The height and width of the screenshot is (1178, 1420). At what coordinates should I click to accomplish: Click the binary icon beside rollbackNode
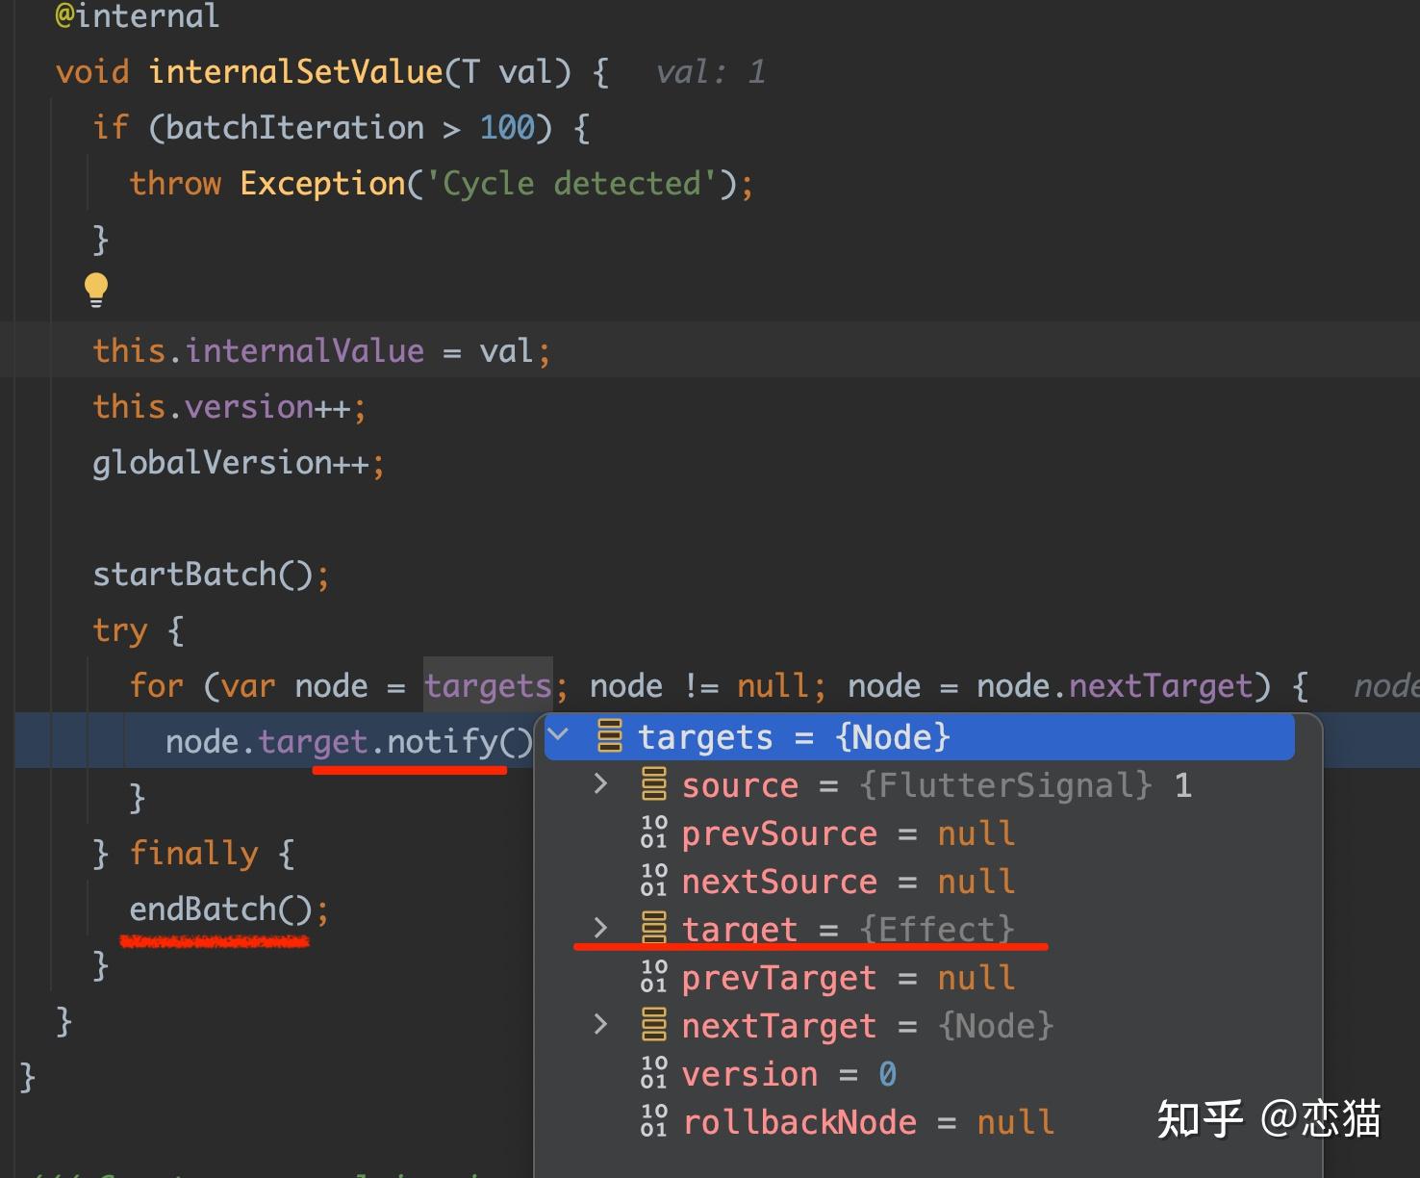654,1121
